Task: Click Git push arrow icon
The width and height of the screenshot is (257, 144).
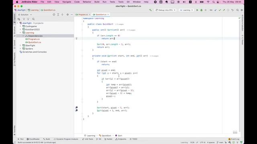Action: coord(224,10)
